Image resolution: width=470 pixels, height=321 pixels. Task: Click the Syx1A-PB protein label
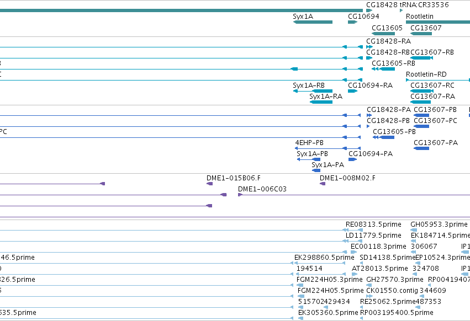(x=312, y=154)
